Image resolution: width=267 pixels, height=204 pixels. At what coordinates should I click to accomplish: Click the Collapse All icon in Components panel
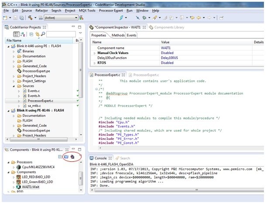[x=60, y=156]
